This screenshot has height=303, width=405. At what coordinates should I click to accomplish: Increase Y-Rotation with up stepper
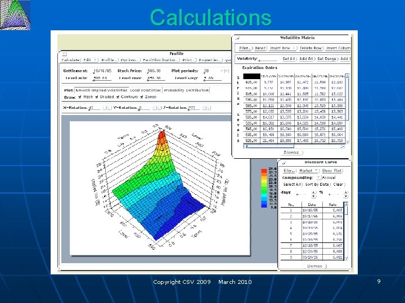(154, 108)
